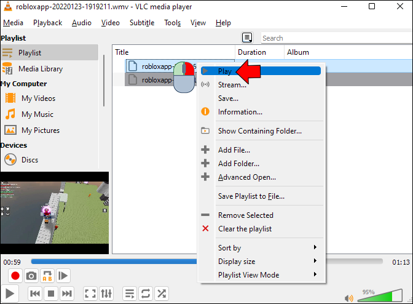Toggle shuffle random playback
413x304 pixels.
tap(162, 294)
